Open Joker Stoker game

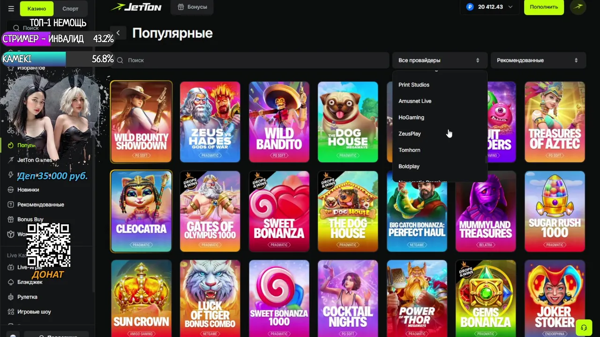tap(555, 298)
